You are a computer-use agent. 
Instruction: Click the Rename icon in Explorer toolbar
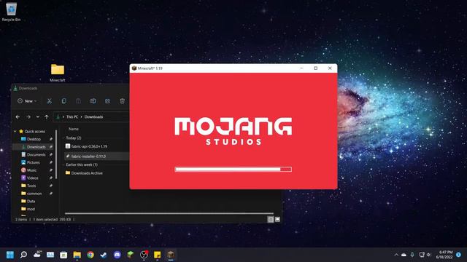[93, 101]
